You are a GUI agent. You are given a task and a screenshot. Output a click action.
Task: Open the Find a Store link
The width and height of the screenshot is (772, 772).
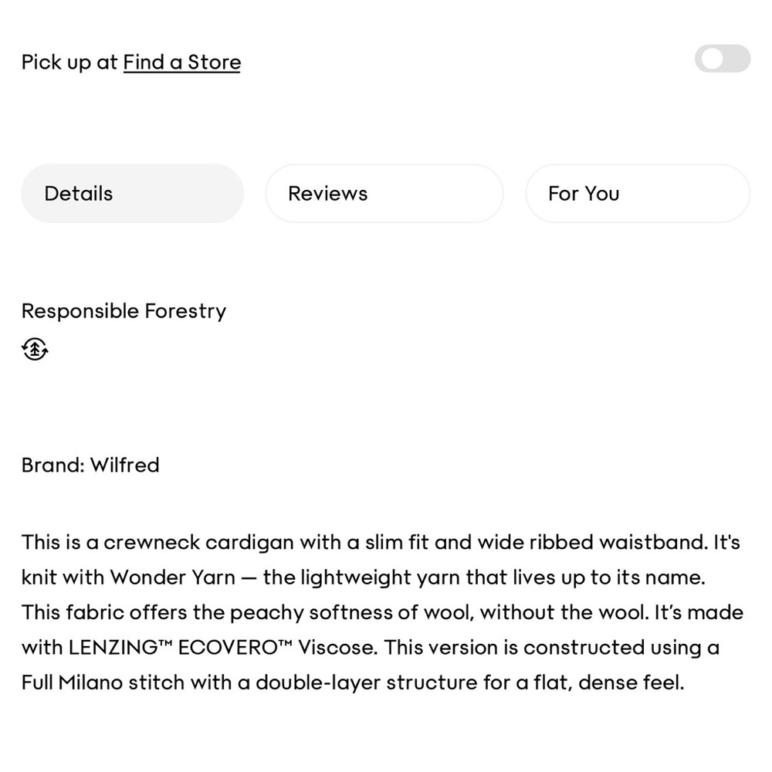(181, 63)
